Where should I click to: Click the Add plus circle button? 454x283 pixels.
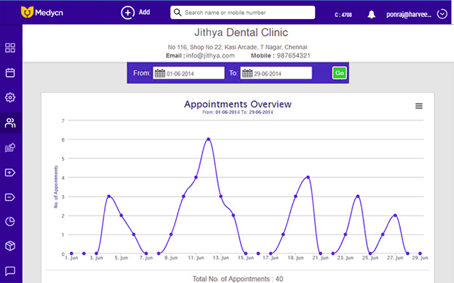point(128,13)
